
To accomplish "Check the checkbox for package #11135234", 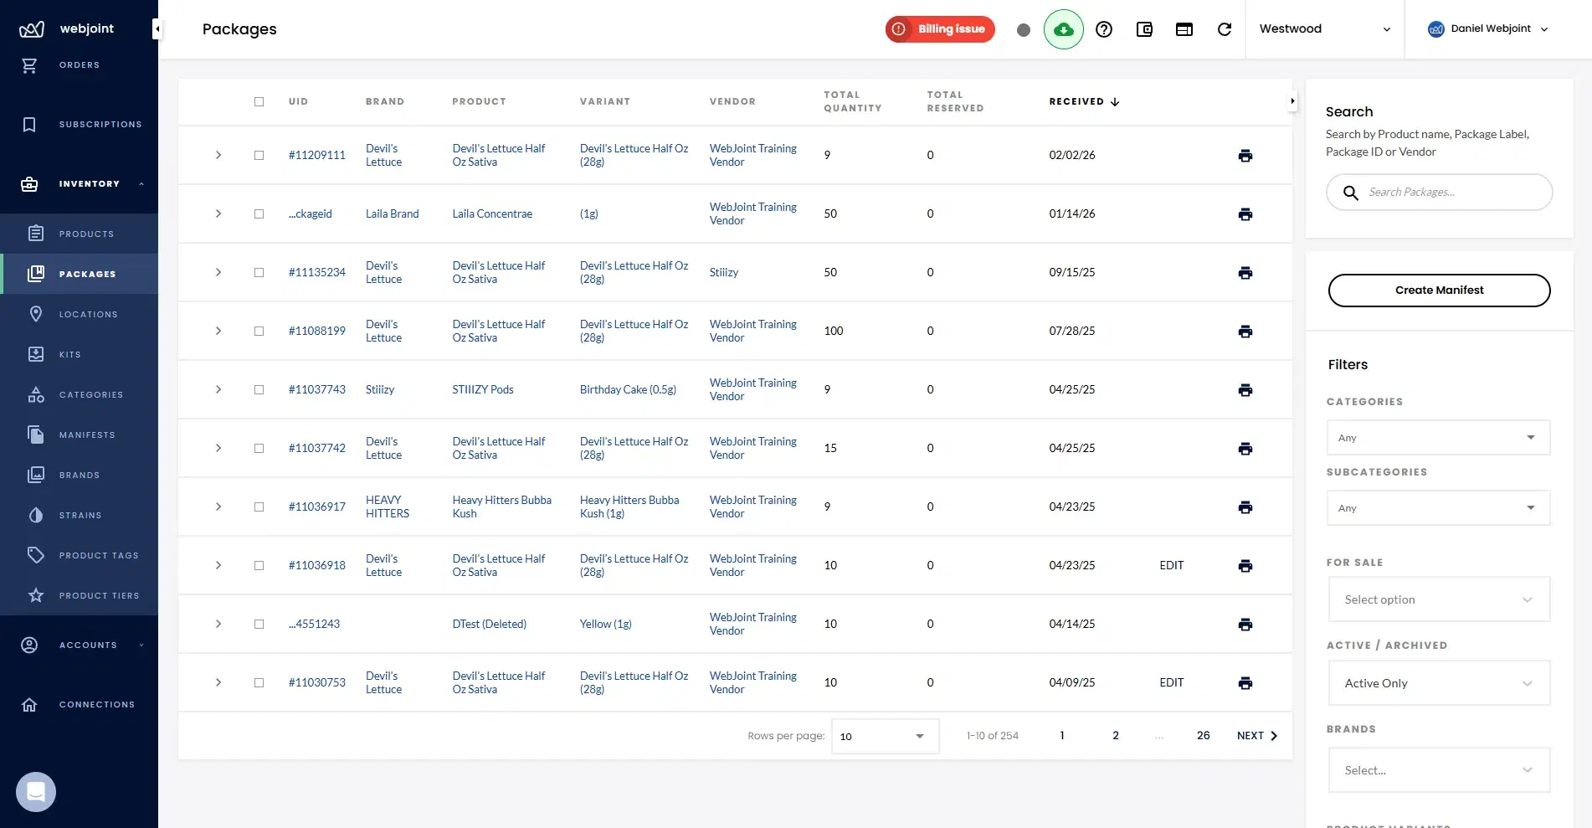I will click(259, 272).
